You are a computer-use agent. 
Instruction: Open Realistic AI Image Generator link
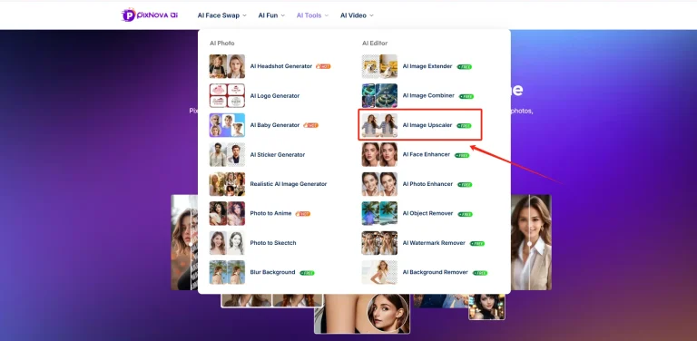[289, 184]
